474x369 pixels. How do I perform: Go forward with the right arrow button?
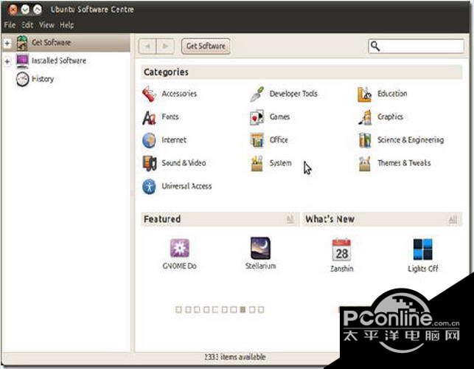165,46
